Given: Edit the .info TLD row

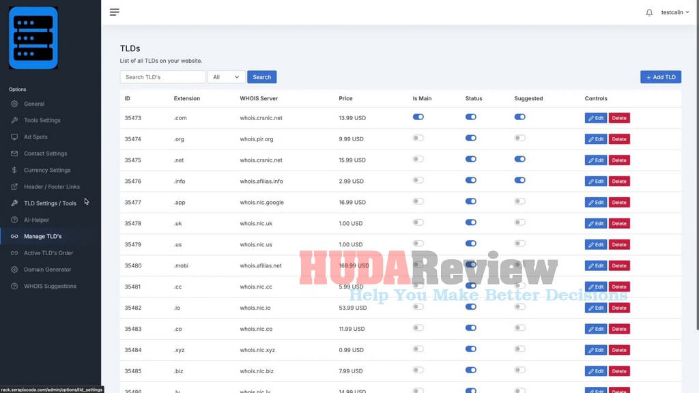Looking at the screenshot, I should 595,181.
